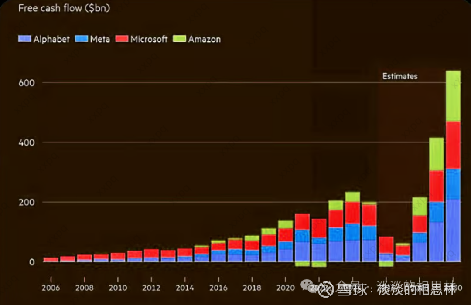Select the 'Alphabet' legend label
This screenshot has height=305, width=471.
51,39
